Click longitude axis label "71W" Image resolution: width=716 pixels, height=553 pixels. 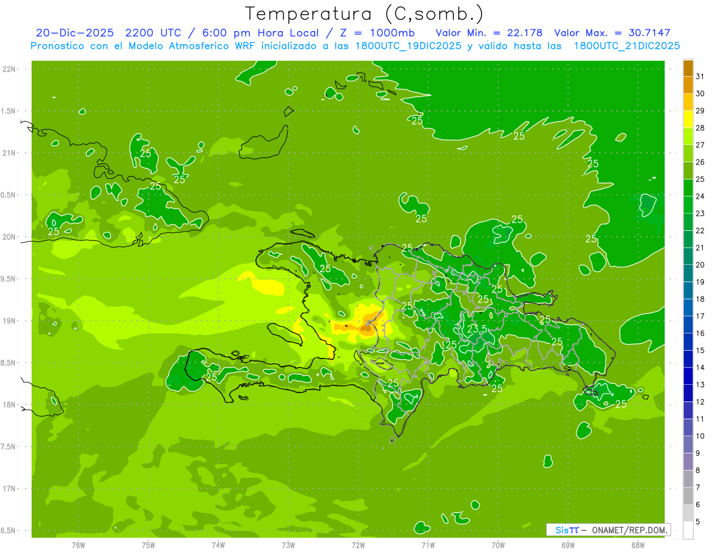click(428, 545)
